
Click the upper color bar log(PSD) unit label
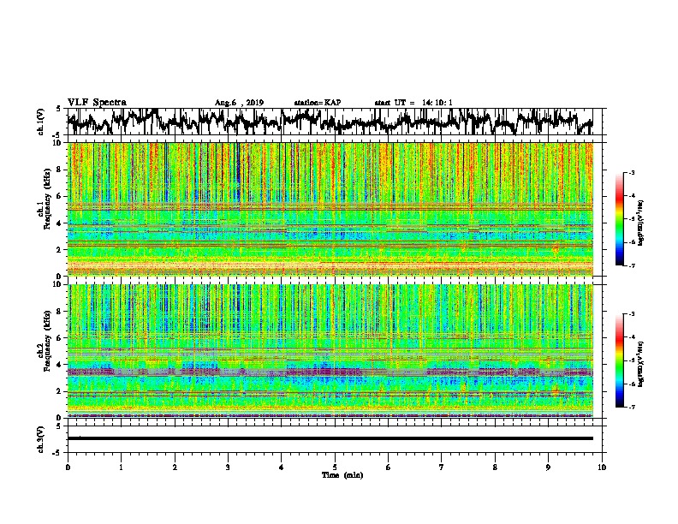pos(640,223)
